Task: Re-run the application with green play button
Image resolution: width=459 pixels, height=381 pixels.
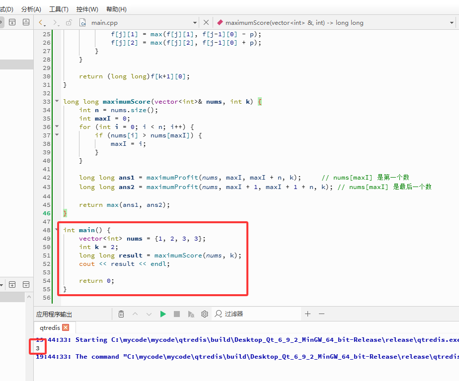Action: point(163,314)
